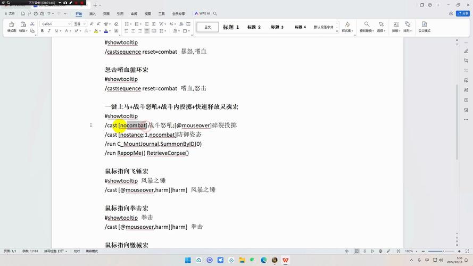473x266 pixels.
Task: Click the pen icon in right sidebar
Action: (x=466, y=51)
